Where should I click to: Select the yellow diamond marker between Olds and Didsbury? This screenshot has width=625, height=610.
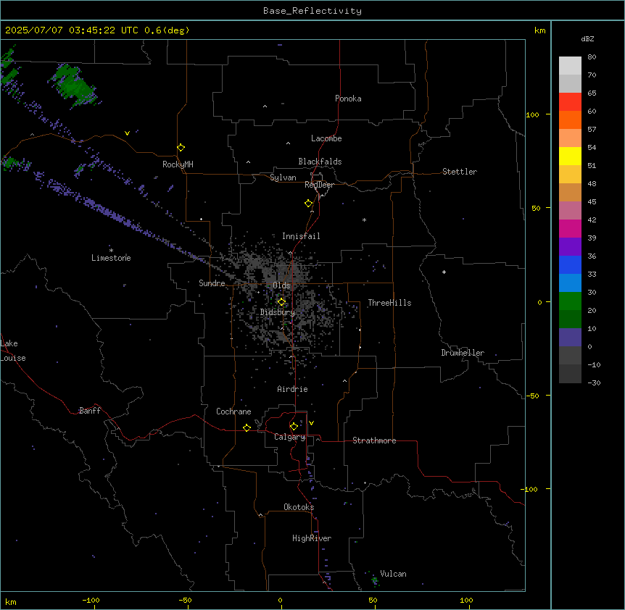click(x=281, y=302)
